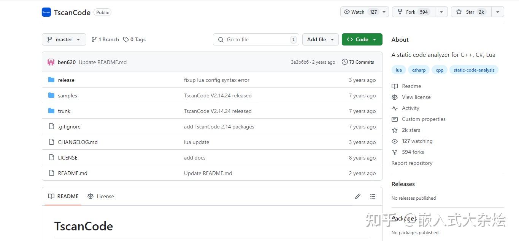This screenshot has height=241, width=519.
Task: Click the Tencent repository avatar icon
Action: click(46, 12)
